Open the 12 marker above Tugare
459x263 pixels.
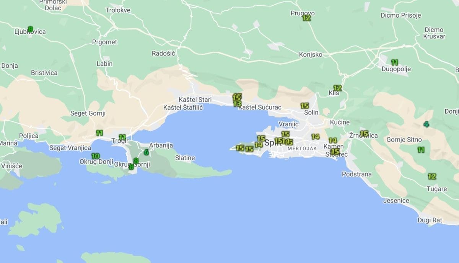pyautogui.click(x=432, y=176)
